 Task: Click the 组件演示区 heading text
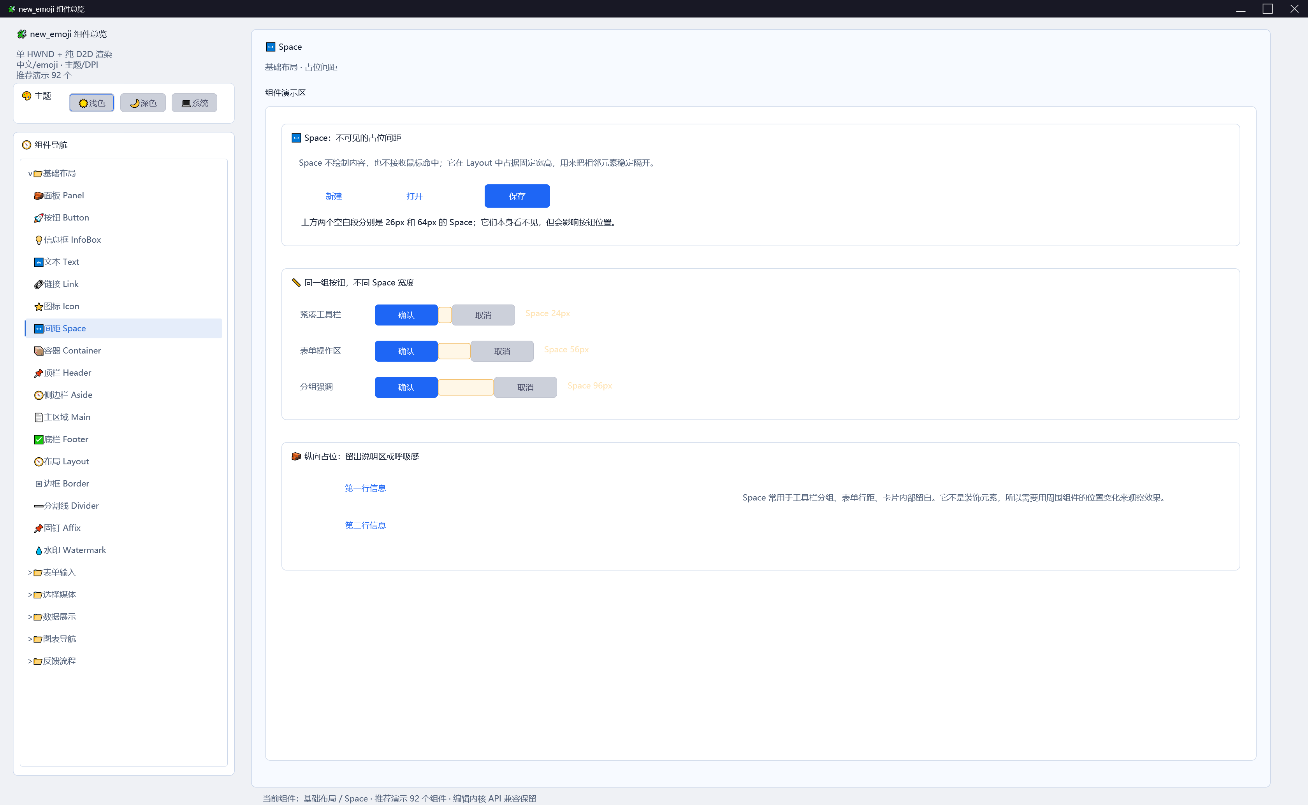point(286,93)
